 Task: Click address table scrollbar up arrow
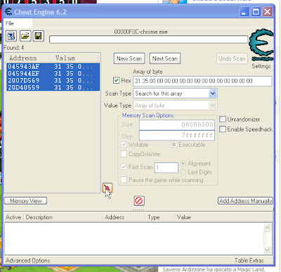coord(267,227)
